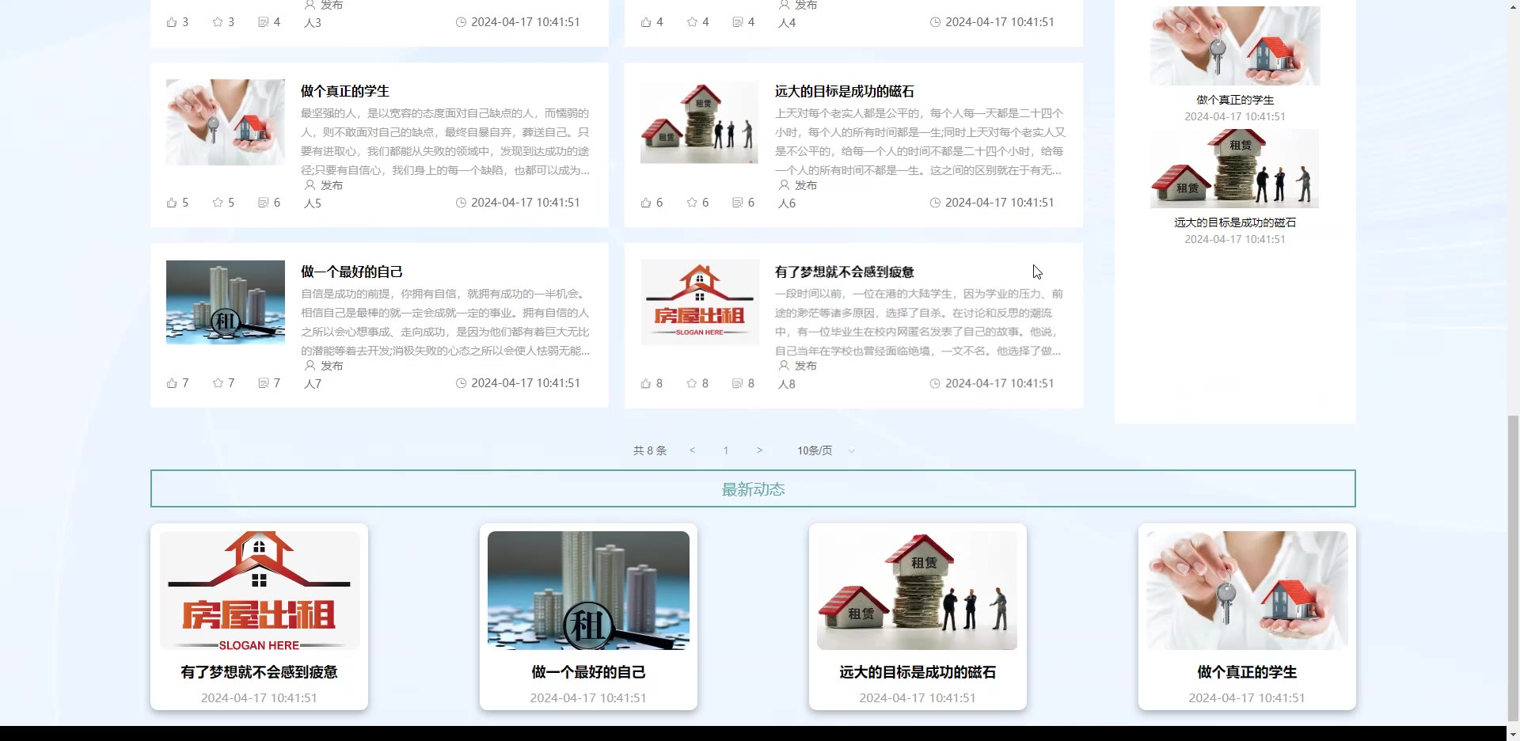This screenshot has width=1520, height=741.
Task: Click the coin-stack thumbnail in the list
Action: coord(700,122)
